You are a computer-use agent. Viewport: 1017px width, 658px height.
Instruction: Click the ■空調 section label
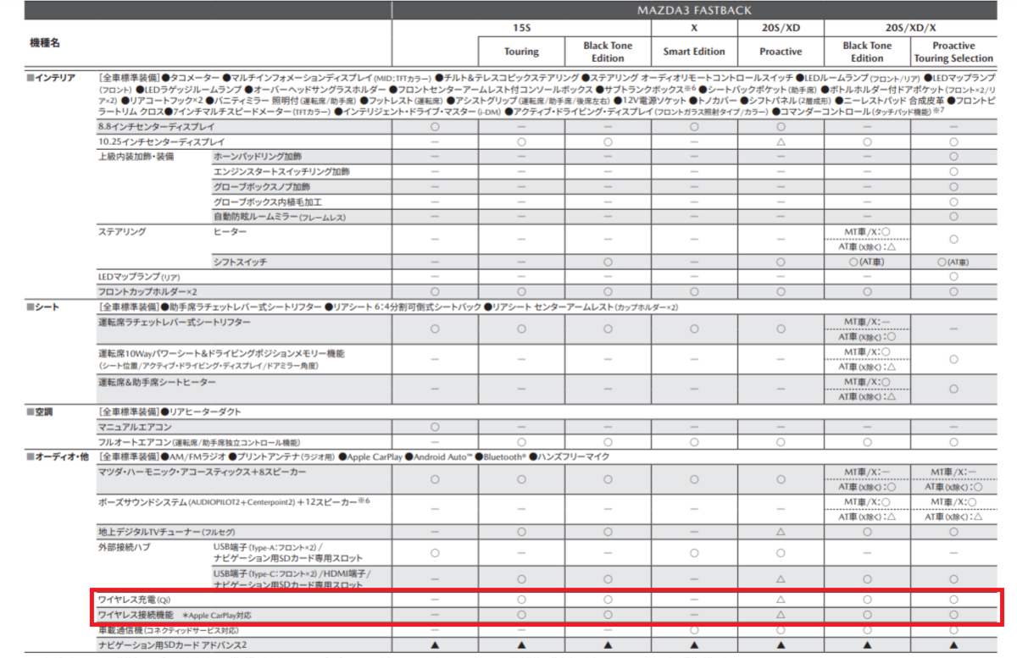click(39, 412)
